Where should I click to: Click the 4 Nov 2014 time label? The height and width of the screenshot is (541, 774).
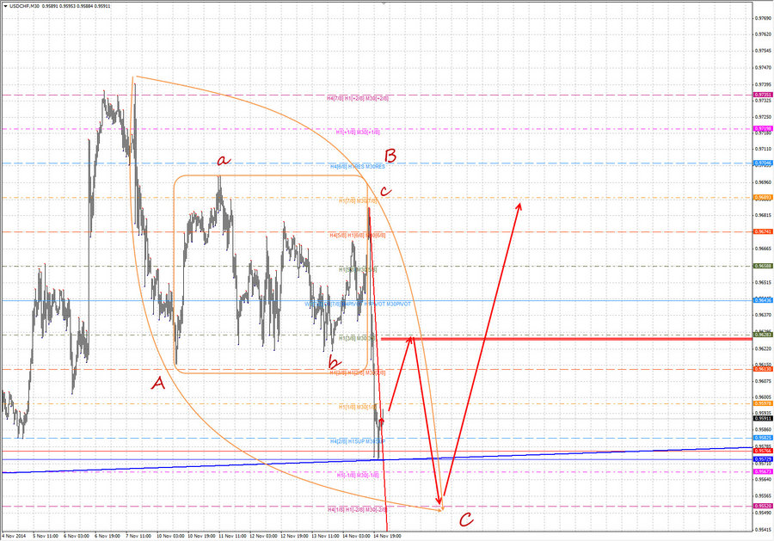coord(14,536)
